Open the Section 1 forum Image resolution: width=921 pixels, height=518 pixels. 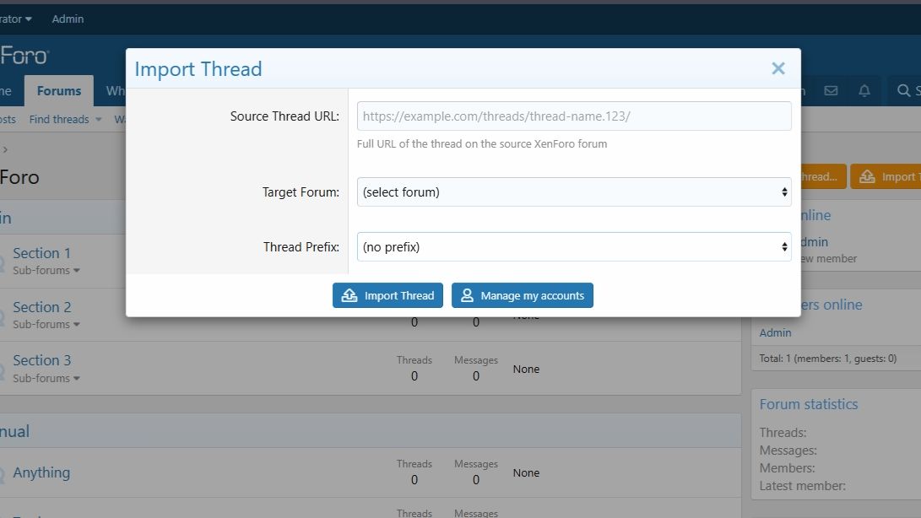tap(41, 253)
